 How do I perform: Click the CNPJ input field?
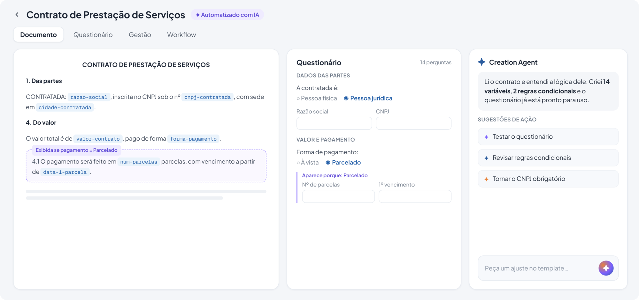(413, 123)
